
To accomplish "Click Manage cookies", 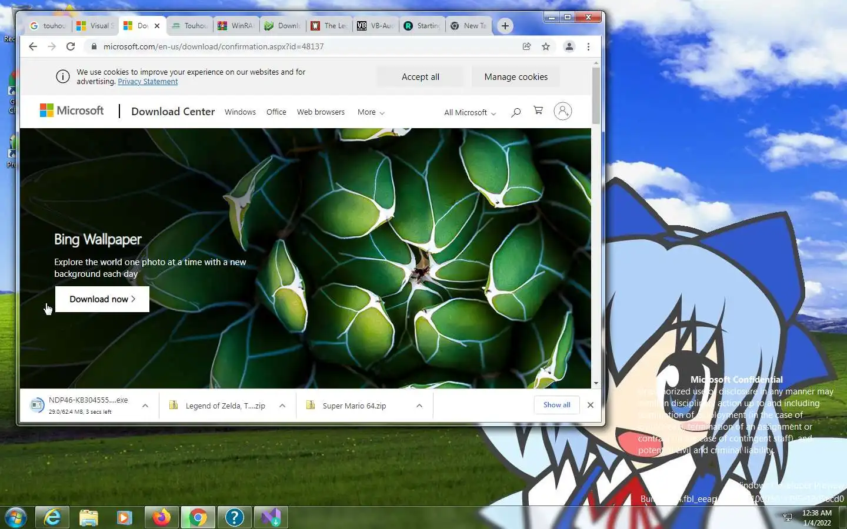I will tap(516, 77).
